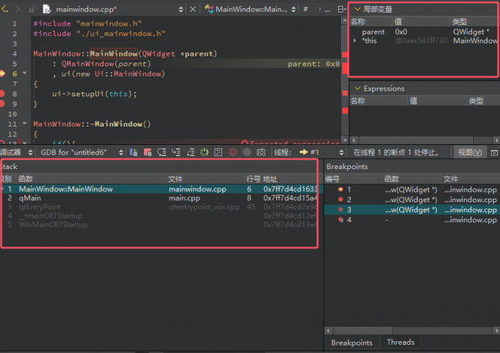Image resolution: width=500 pixels, height=353 pixels.
Task: Click the C++ file icon beside mainwindow.cpp
Action: (x=46, y=10)
